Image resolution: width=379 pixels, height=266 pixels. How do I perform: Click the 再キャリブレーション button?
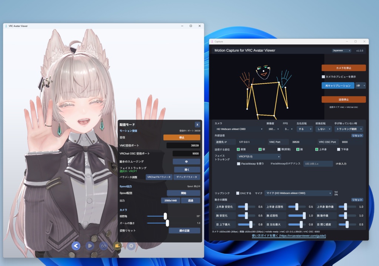point(338,85)
